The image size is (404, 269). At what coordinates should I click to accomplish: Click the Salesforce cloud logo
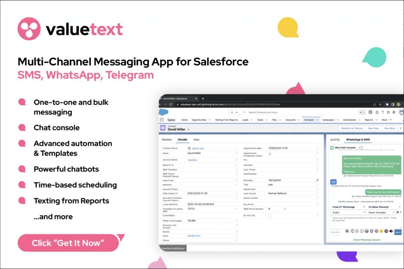163,112
